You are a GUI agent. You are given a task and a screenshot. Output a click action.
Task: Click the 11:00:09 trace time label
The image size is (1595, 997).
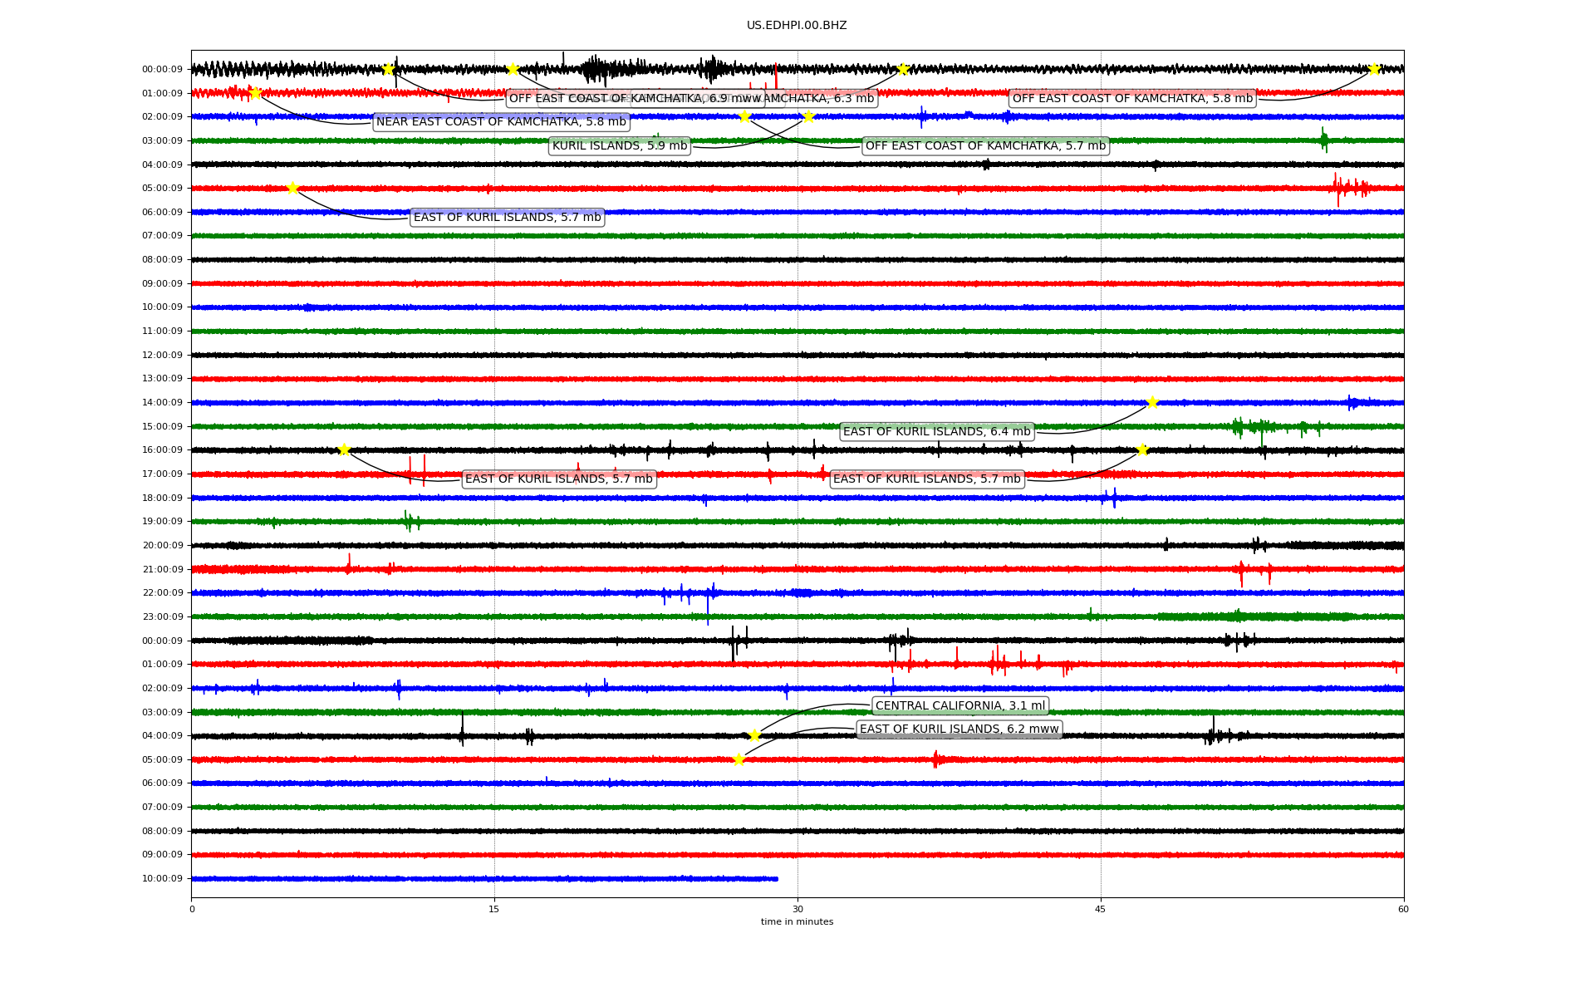162,332
